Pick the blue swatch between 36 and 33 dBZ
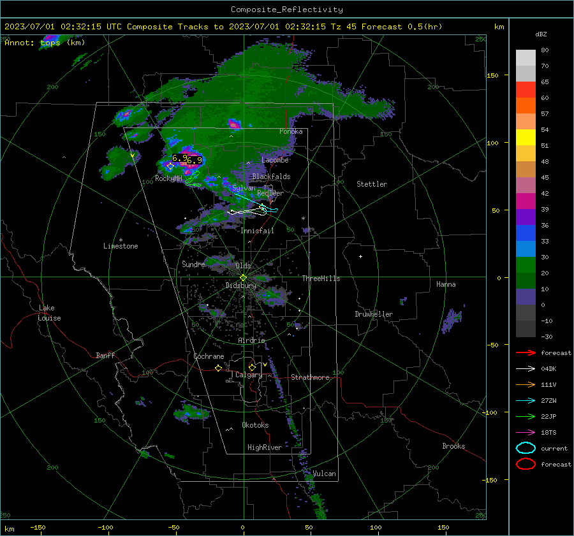 526,233
